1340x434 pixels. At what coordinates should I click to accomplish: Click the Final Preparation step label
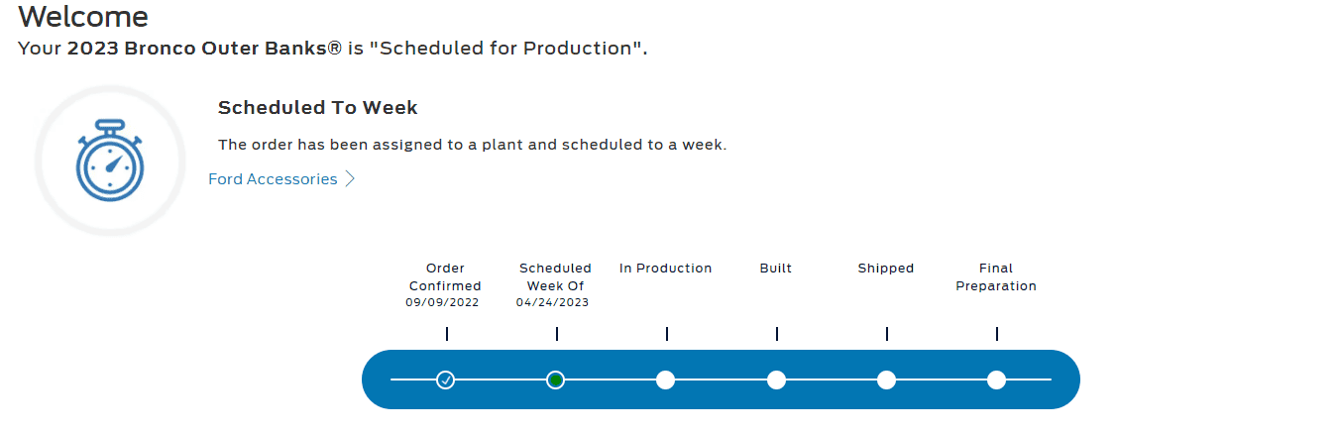(x=996, y=276)
